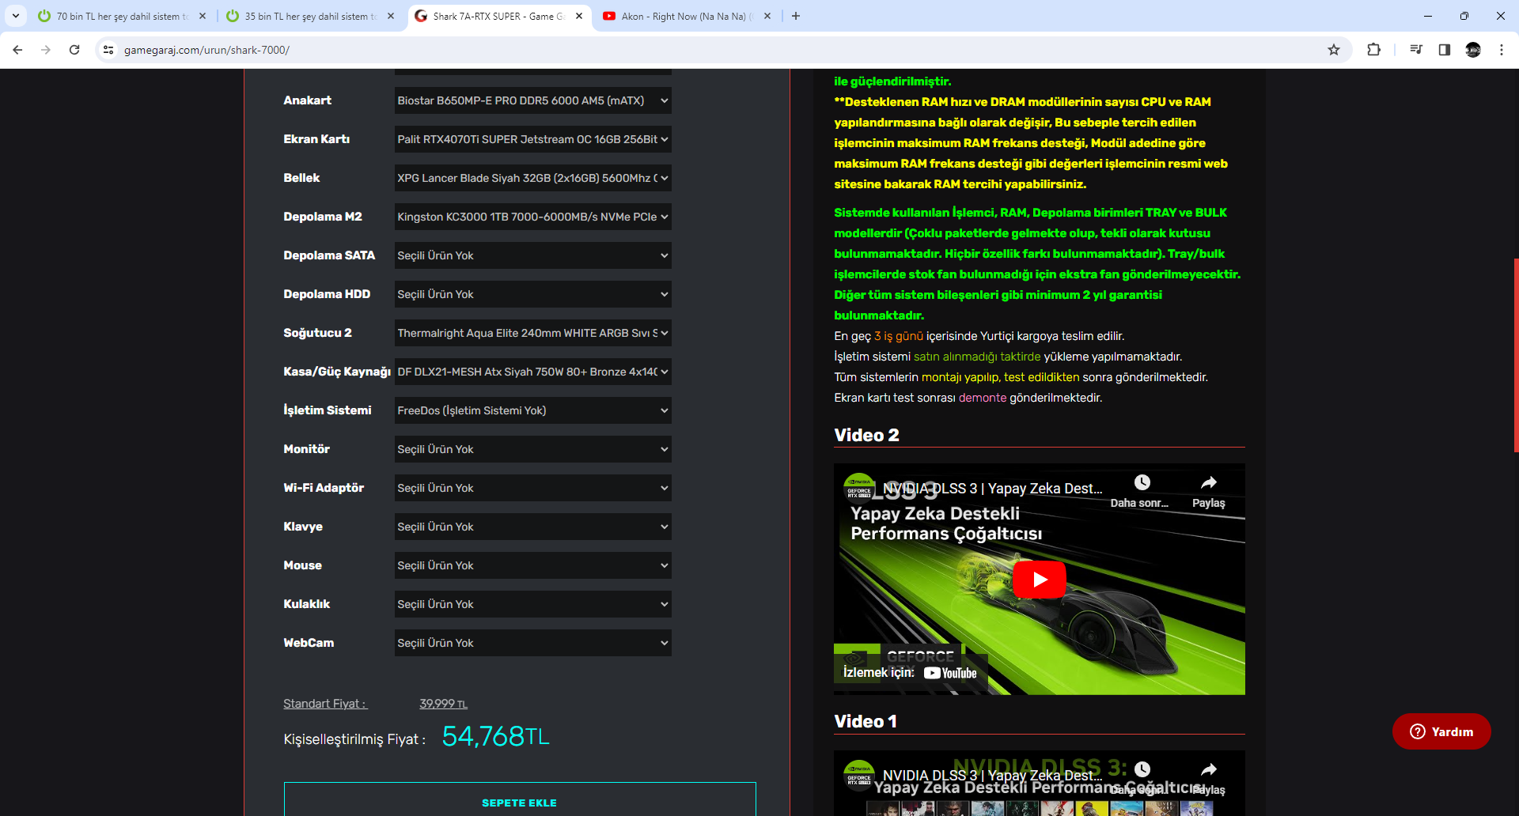1519x816 pixels.
Task: Open the browser extensions menu
Action: coord(1373,50)
